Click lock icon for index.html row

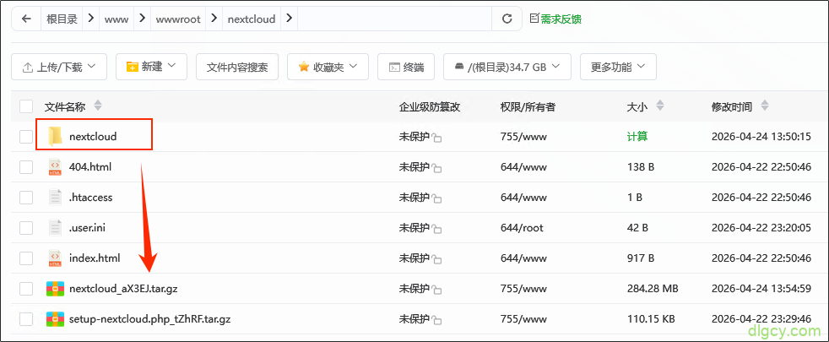pyautogui.click(x=436, y=259)
